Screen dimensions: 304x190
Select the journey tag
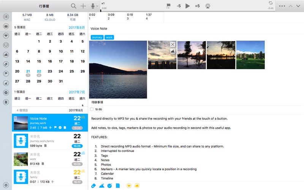click(97, 37)
